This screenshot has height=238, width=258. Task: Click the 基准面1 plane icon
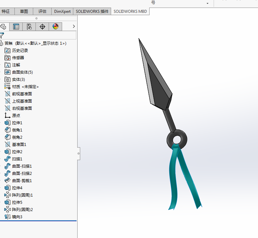(8, 144)
